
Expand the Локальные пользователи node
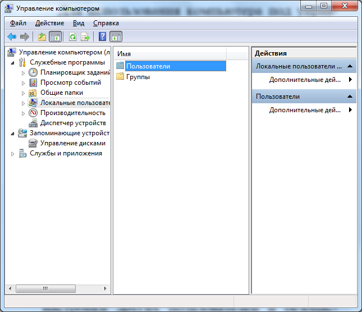click(x=23, y=103)
